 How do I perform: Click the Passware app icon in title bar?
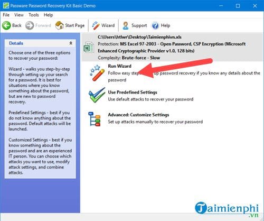tap(6, 6)
